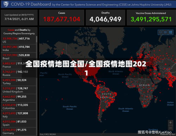Screen dimensions: 176x136
Task: Click the total Cases number 187,677,104
Action: click(62, 19)
